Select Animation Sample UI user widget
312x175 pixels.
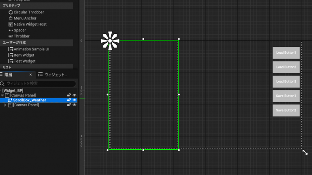[x=31, y=49]
